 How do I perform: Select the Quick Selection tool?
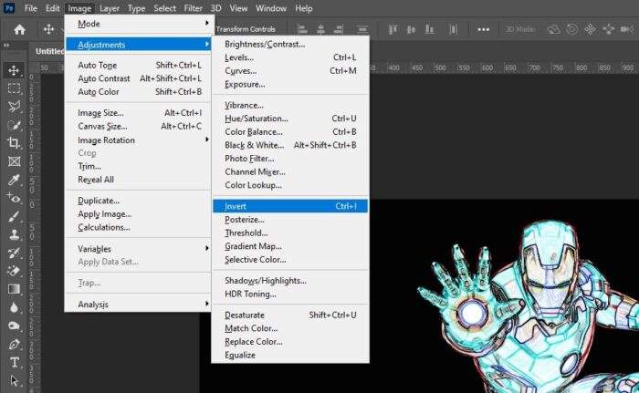coord(14,125)
